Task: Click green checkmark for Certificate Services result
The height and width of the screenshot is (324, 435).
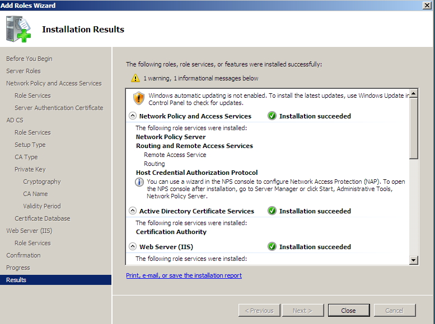Action: [x=272, y=211]
